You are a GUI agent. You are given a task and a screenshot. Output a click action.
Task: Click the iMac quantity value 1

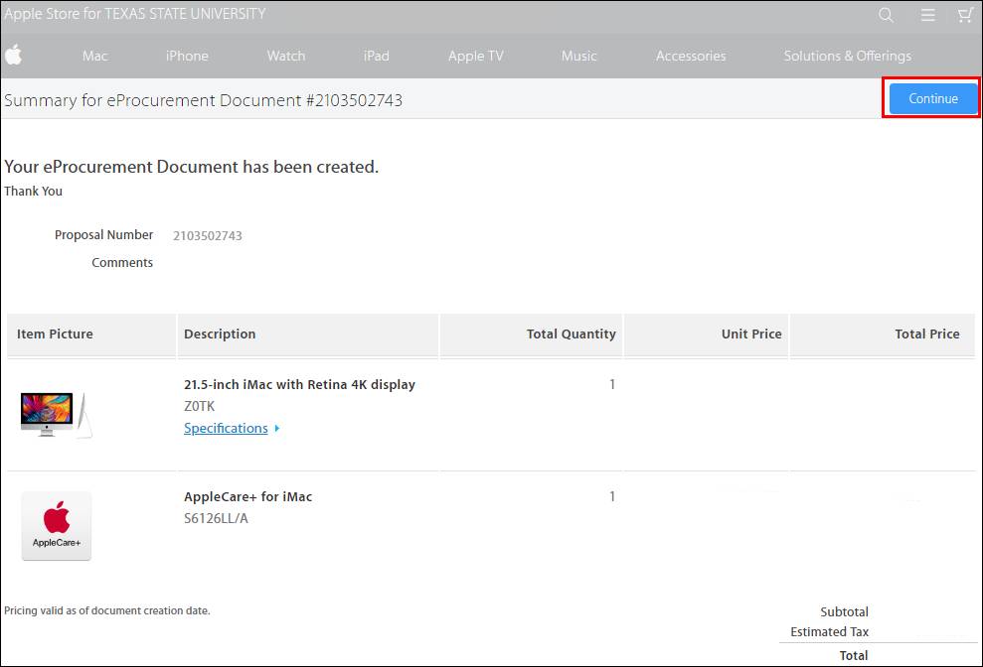click(x=612, y=384)
